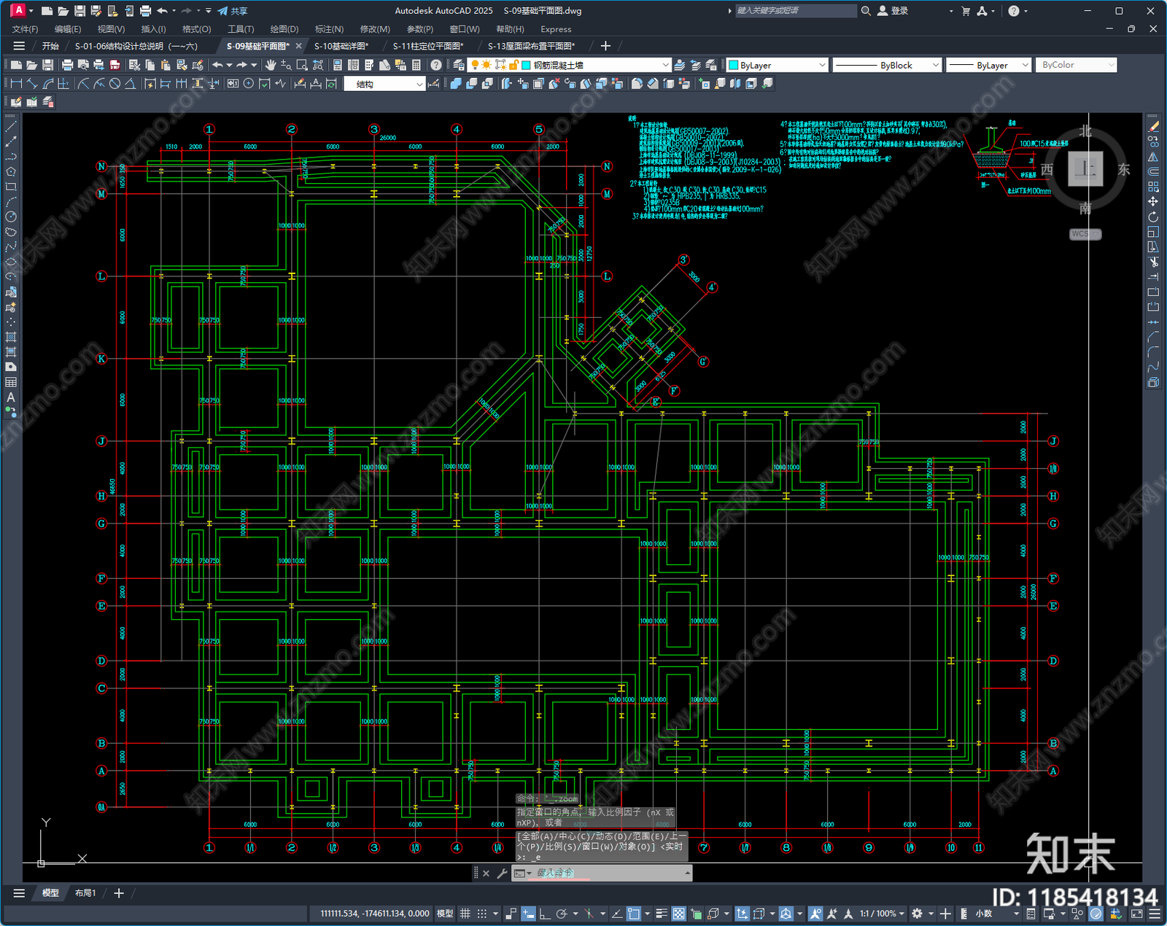Click the Move tool in right toolbar
1167x926 pixels.
[x=1153, y=201]
